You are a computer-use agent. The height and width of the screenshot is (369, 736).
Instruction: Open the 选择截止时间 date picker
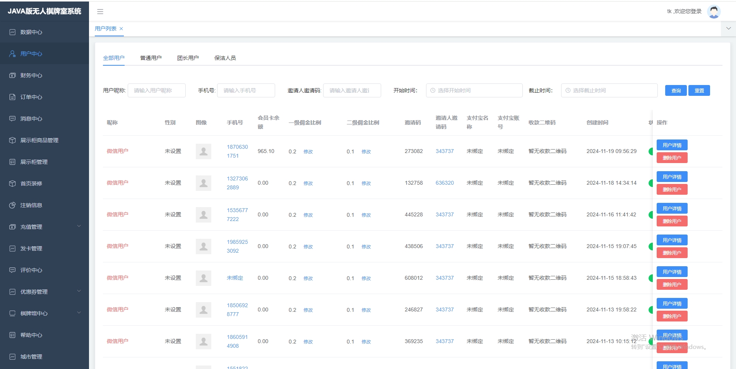coord(609,90)
